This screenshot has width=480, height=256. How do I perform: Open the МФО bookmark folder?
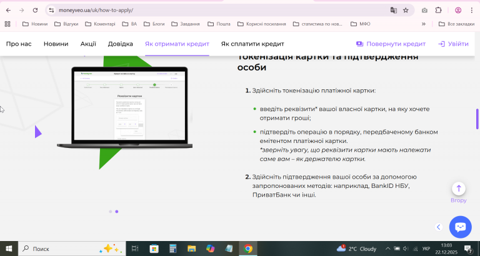[360, 24]
